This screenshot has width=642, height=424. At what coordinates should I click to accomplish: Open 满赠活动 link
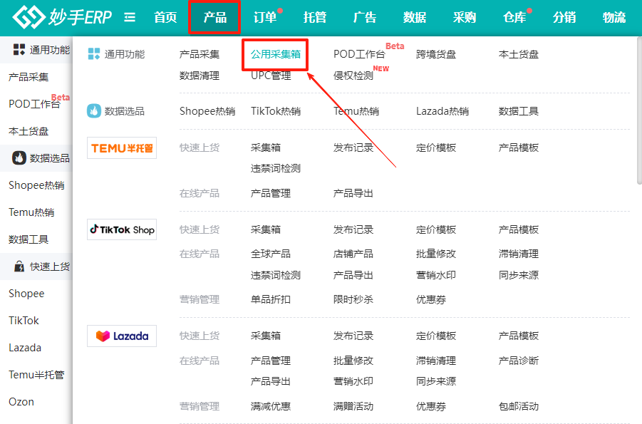[x=353, y=406]
